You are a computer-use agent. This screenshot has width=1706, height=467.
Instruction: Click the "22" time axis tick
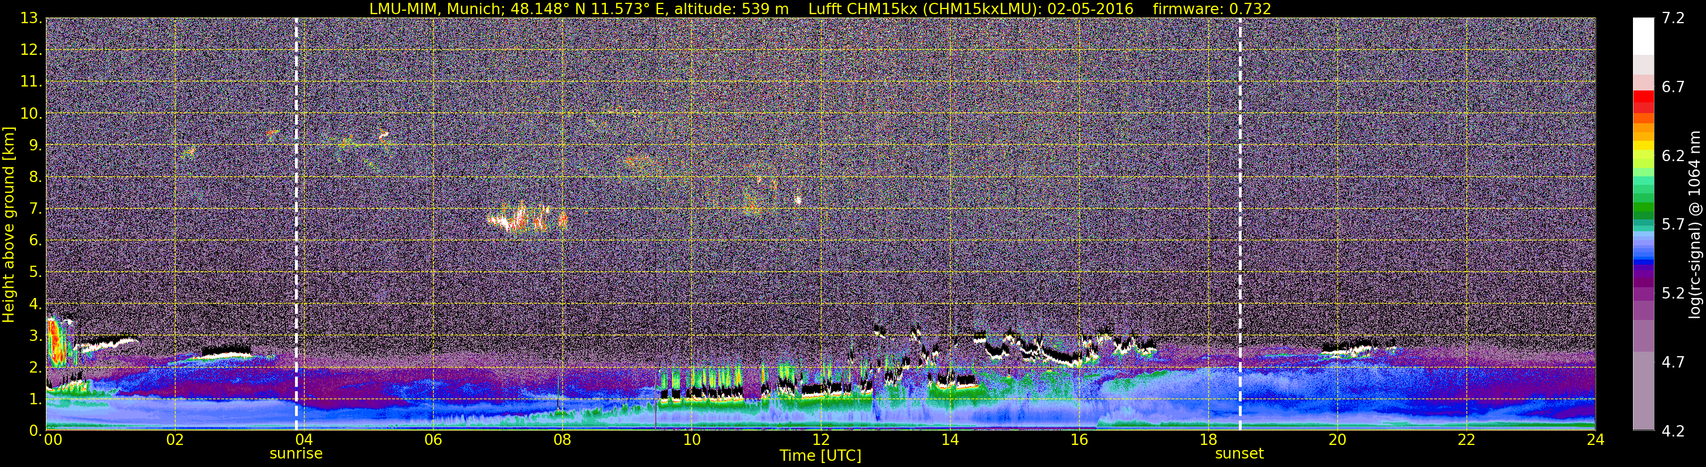1466,440
